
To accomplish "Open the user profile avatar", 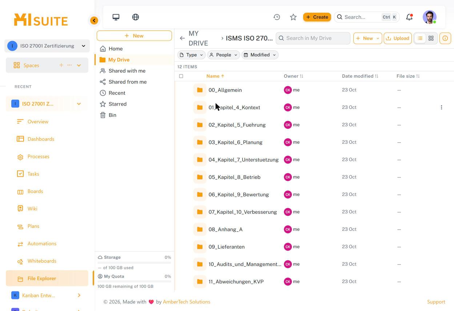I will point(430,17).
